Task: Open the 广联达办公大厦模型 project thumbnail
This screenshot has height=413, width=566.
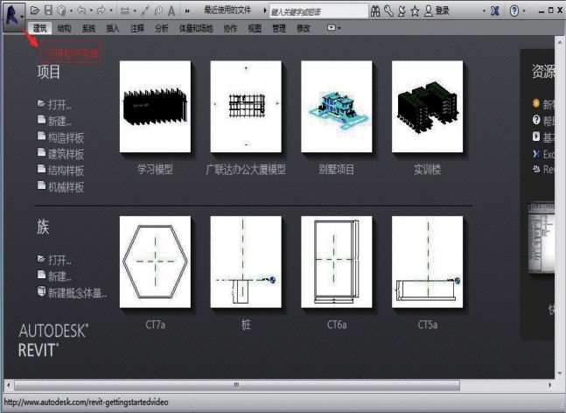Action: (x=246, y=107)
